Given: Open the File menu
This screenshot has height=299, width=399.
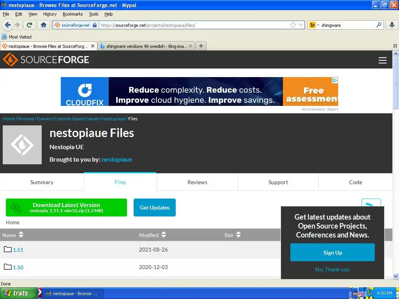Looking at the screenshot, I should [6, 14].
